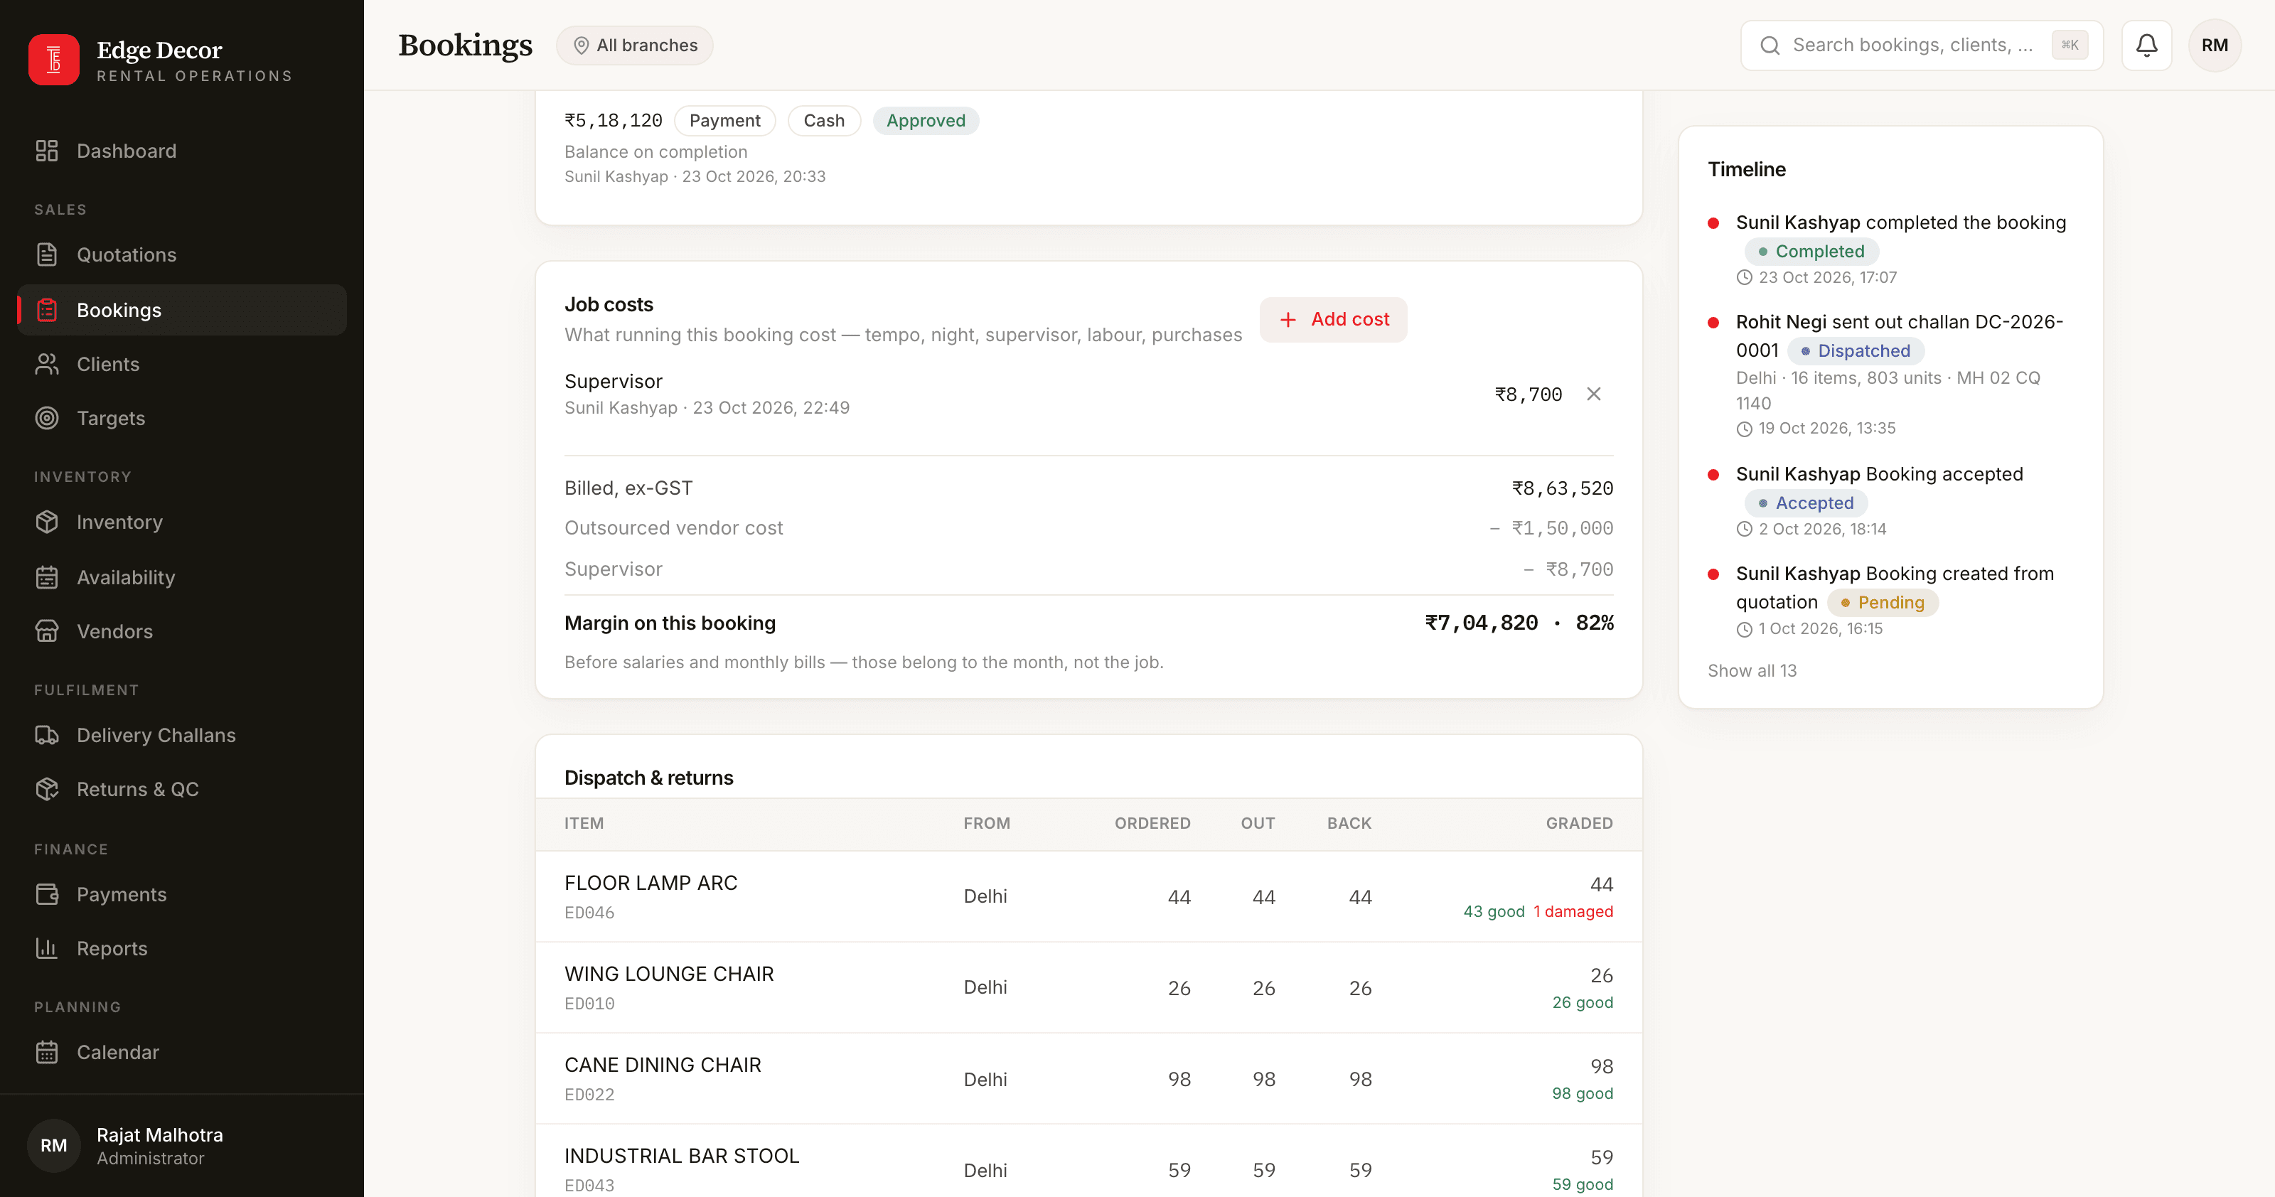Click the Calendar icon under Planning

(47, 1052)
